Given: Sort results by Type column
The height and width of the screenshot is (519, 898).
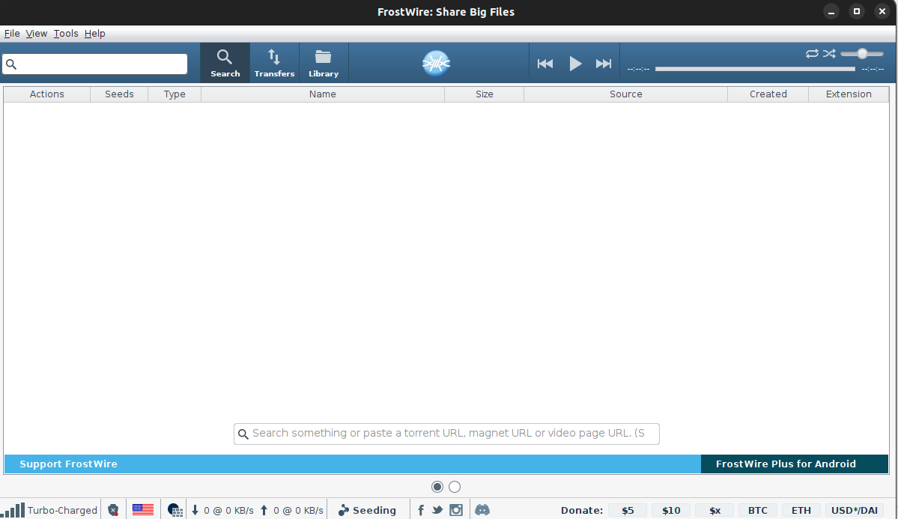Looking at the screenshot, I should tap(175, 94).
